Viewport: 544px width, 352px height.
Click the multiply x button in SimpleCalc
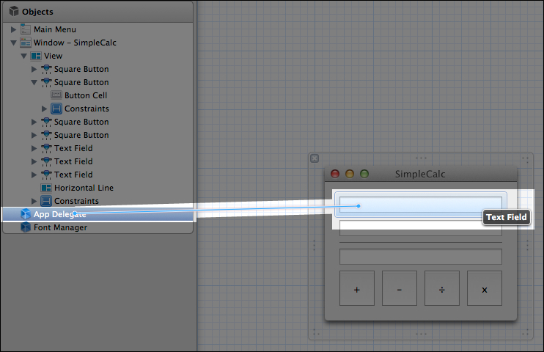click(485, 288)
